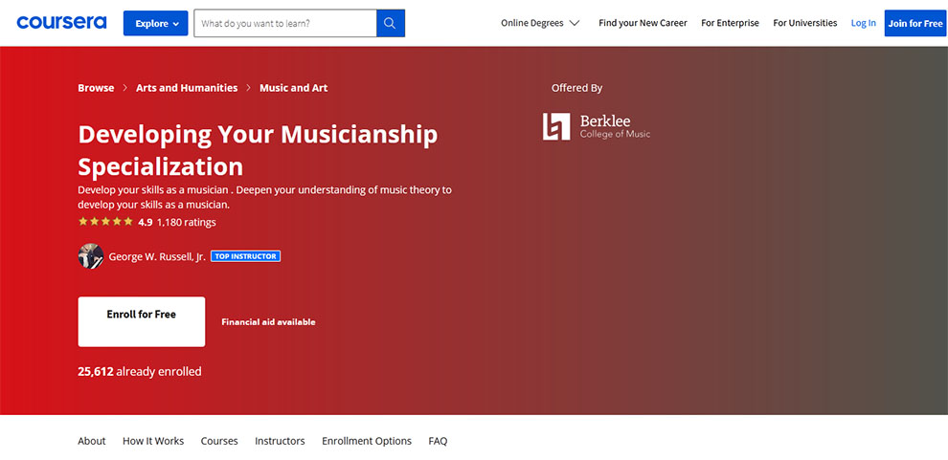This screenshot has height=460, width=948.
Task: Click the Coursera logo
Action: tap(61, 23)
